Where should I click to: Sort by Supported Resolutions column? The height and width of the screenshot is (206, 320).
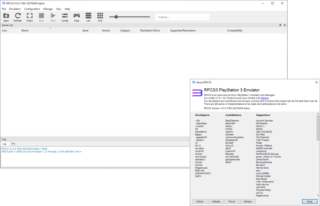(x=197, y=30)
